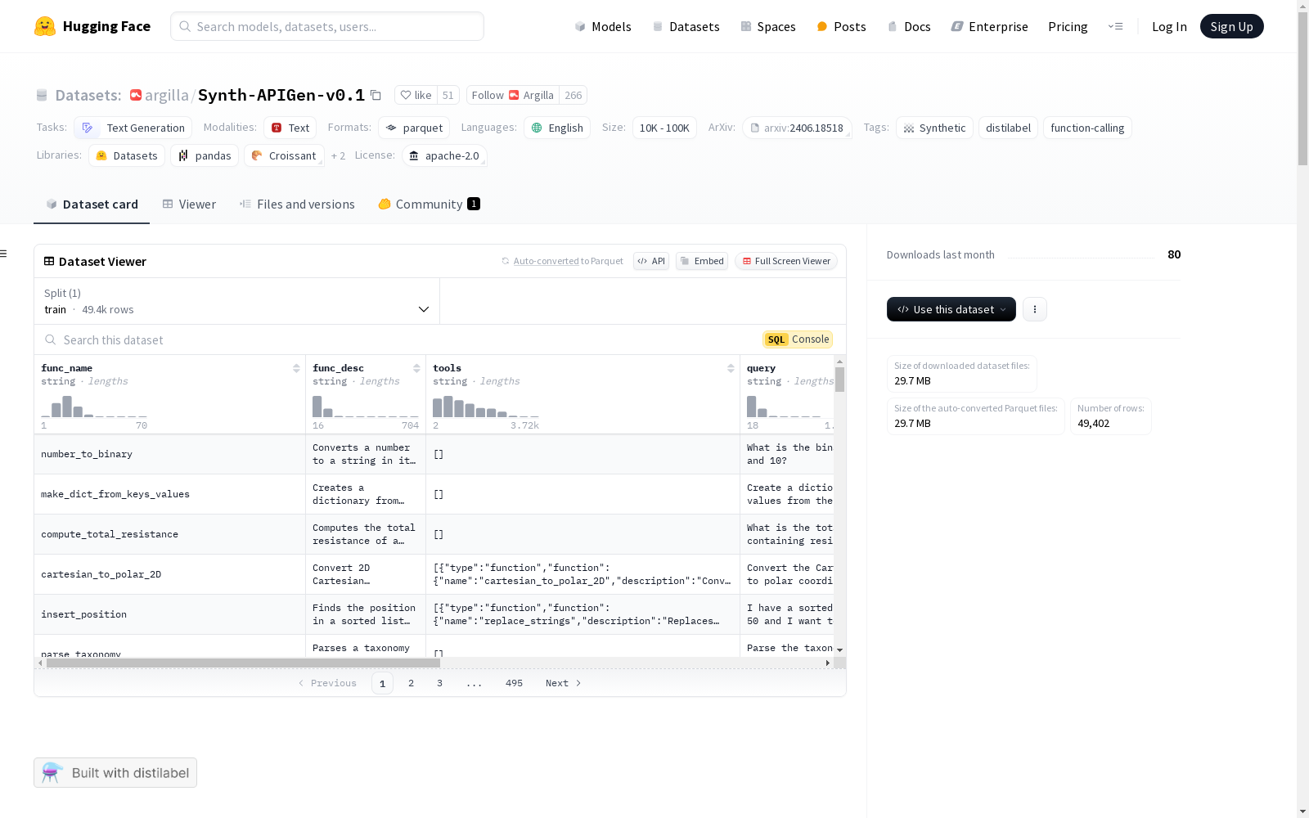Click the datasets stack icon beside Datasets label
Image resolution: width=1309 pixels, height=818 pixels.
pos(42,96)
